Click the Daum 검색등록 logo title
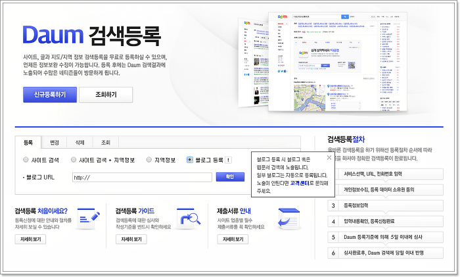460x277 pixels. tap(92, 36)
